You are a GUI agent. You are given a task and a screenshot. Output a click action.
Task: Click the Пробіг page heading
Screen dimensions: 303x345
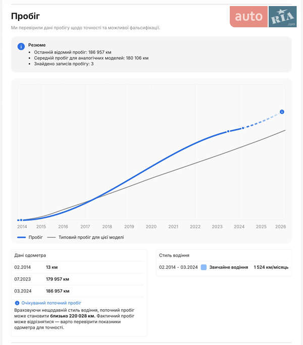pyautogui.click(x=25, y=17)
